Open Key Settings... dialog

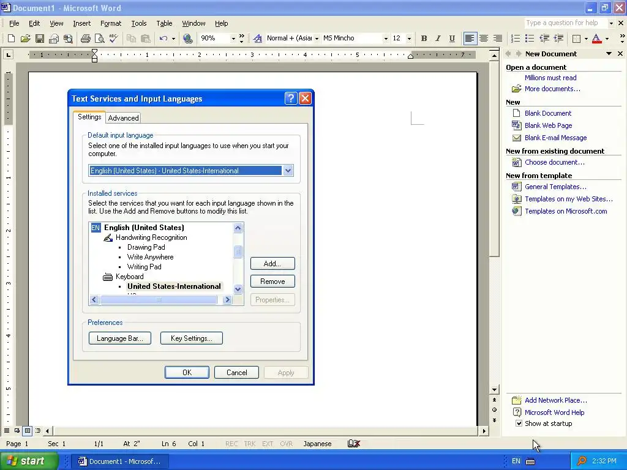191,338
